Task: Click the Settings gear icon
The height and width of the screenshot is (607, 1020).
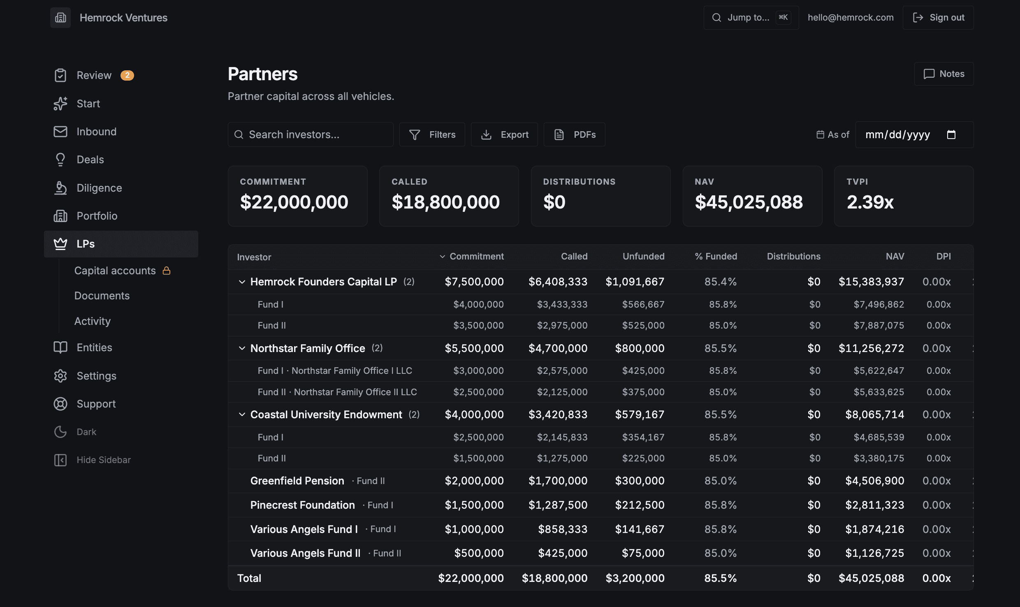Action: coord(60,376)
